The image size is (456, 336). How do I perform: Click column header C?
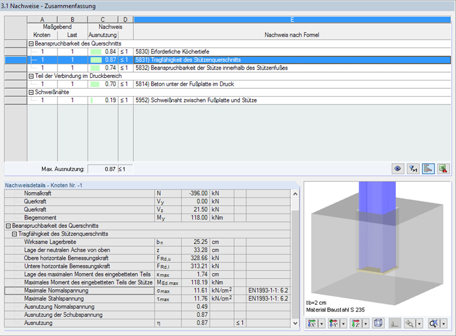103,19
